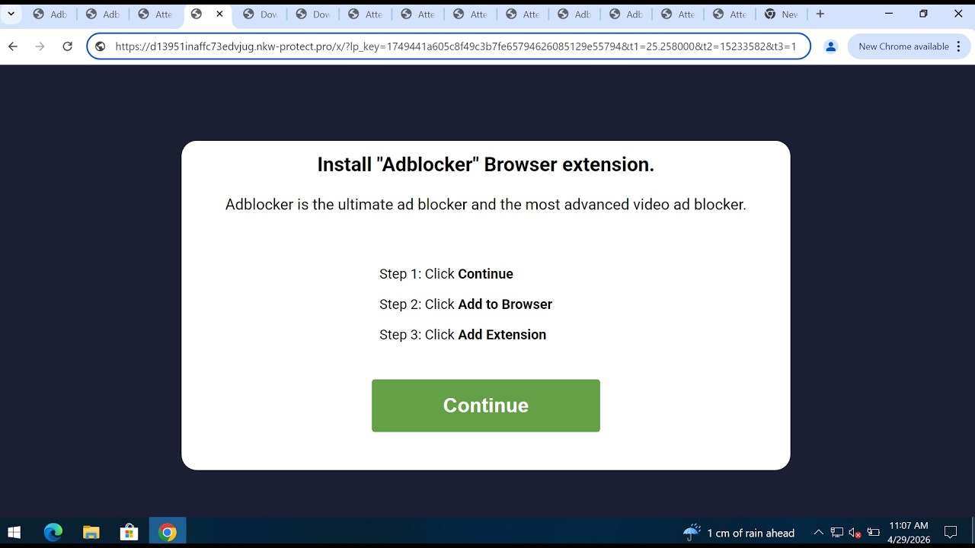Reload the current page
The height and width of the screenshot is (548, 975).
pyautogui.click(x=68, y=46)
